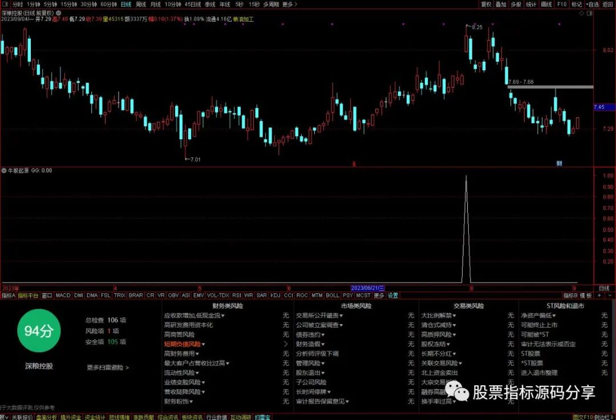Screen dimensions: 616x420
Task: Click the 2023/06/21 date marker
Action: coord(368,288)
